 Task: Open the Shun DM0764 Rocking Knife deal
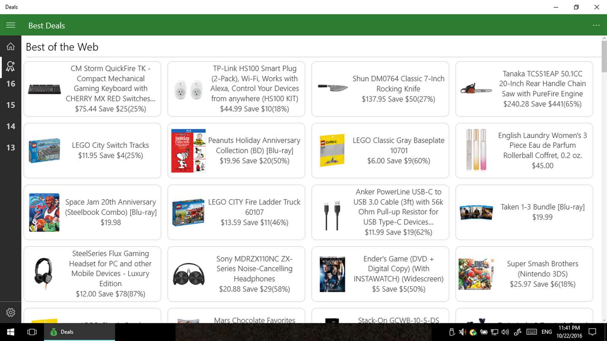pos(380,89)
